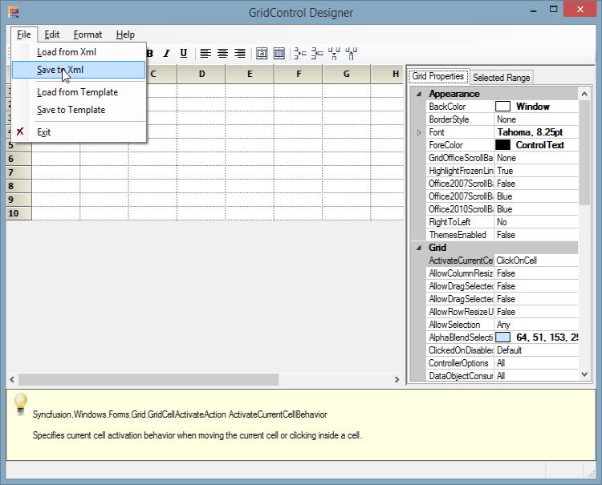
Task: Choose Save to Xml
Action: click(79, 70)
